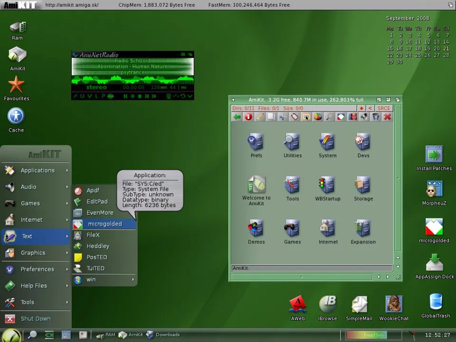The image size is (456, 342).
Task: Click Shut Down in AmiKit menu
Action: [x=35, y=319]
